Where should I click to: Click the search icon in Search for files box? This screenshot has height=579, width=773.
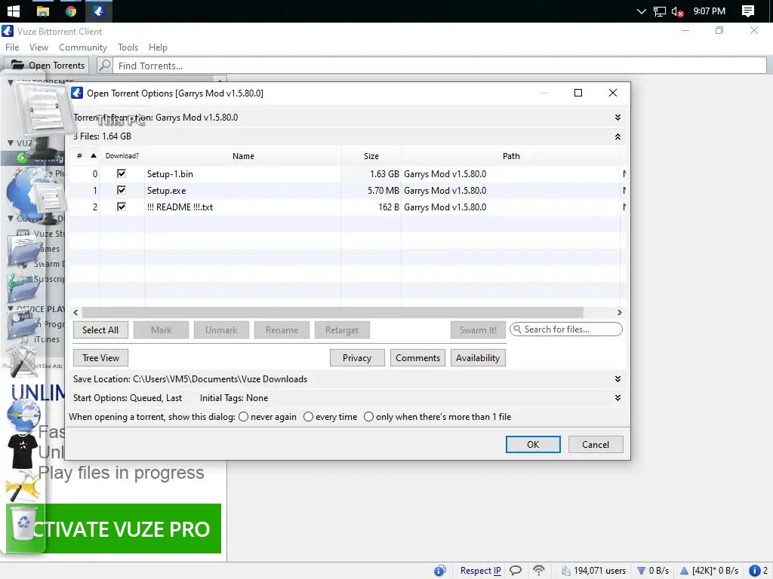point(518,329)
